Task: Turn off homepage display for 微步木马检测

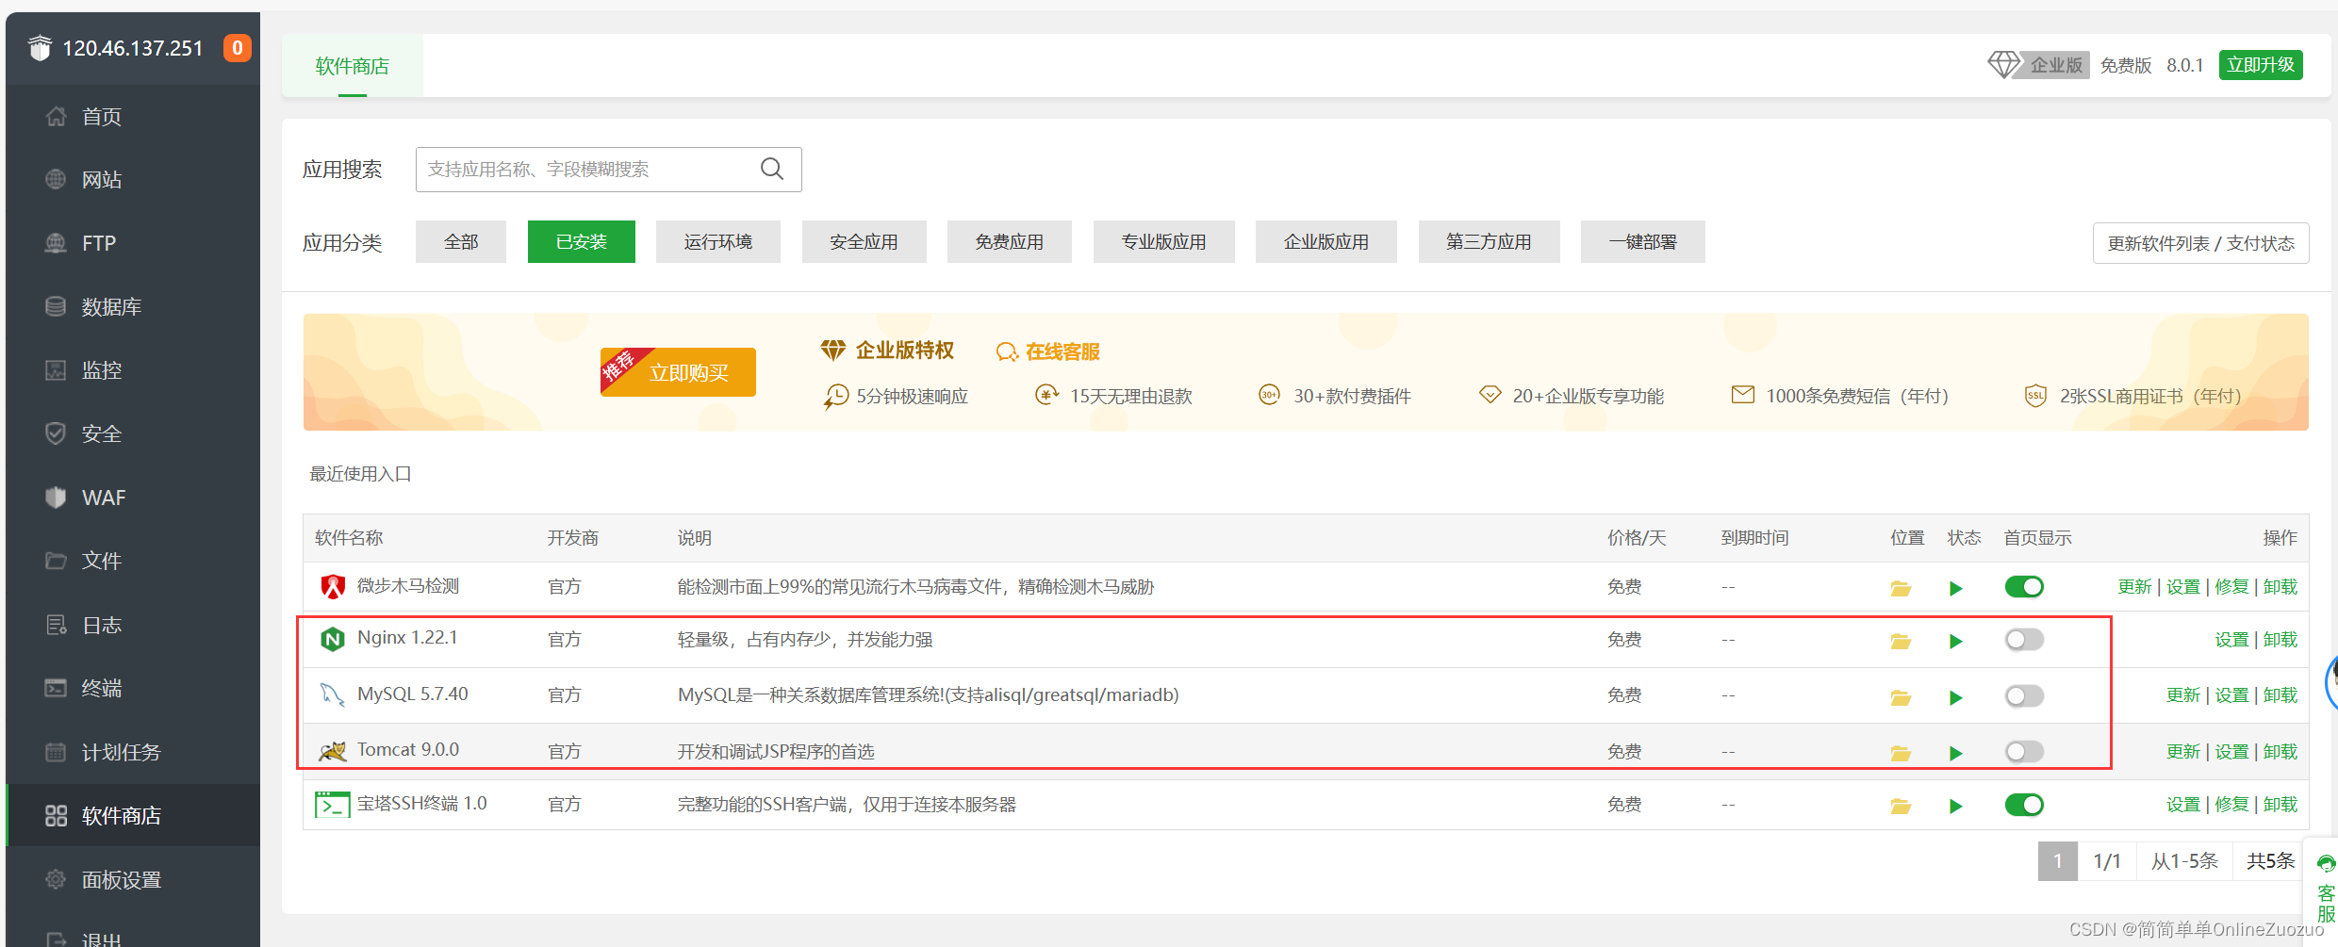Action: tap(2024, 587)
